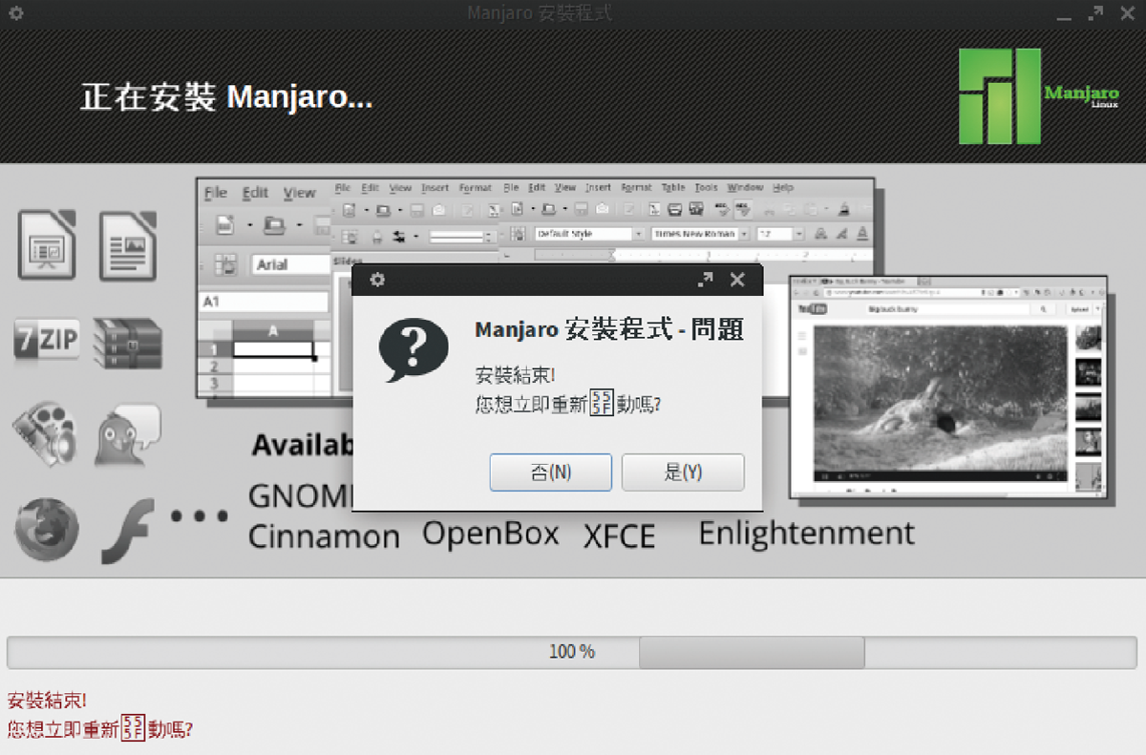Click the heading 正在安裝 Manjaro...

click(226, 97)
